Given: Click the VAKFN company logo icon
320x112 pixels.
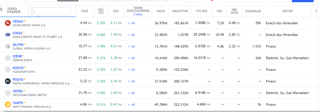Looking at the screenshot, I should (8, 104).
